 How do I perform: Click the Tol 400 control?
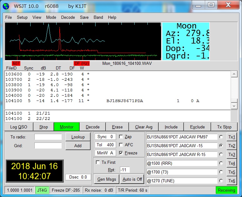tap(105, 145)
